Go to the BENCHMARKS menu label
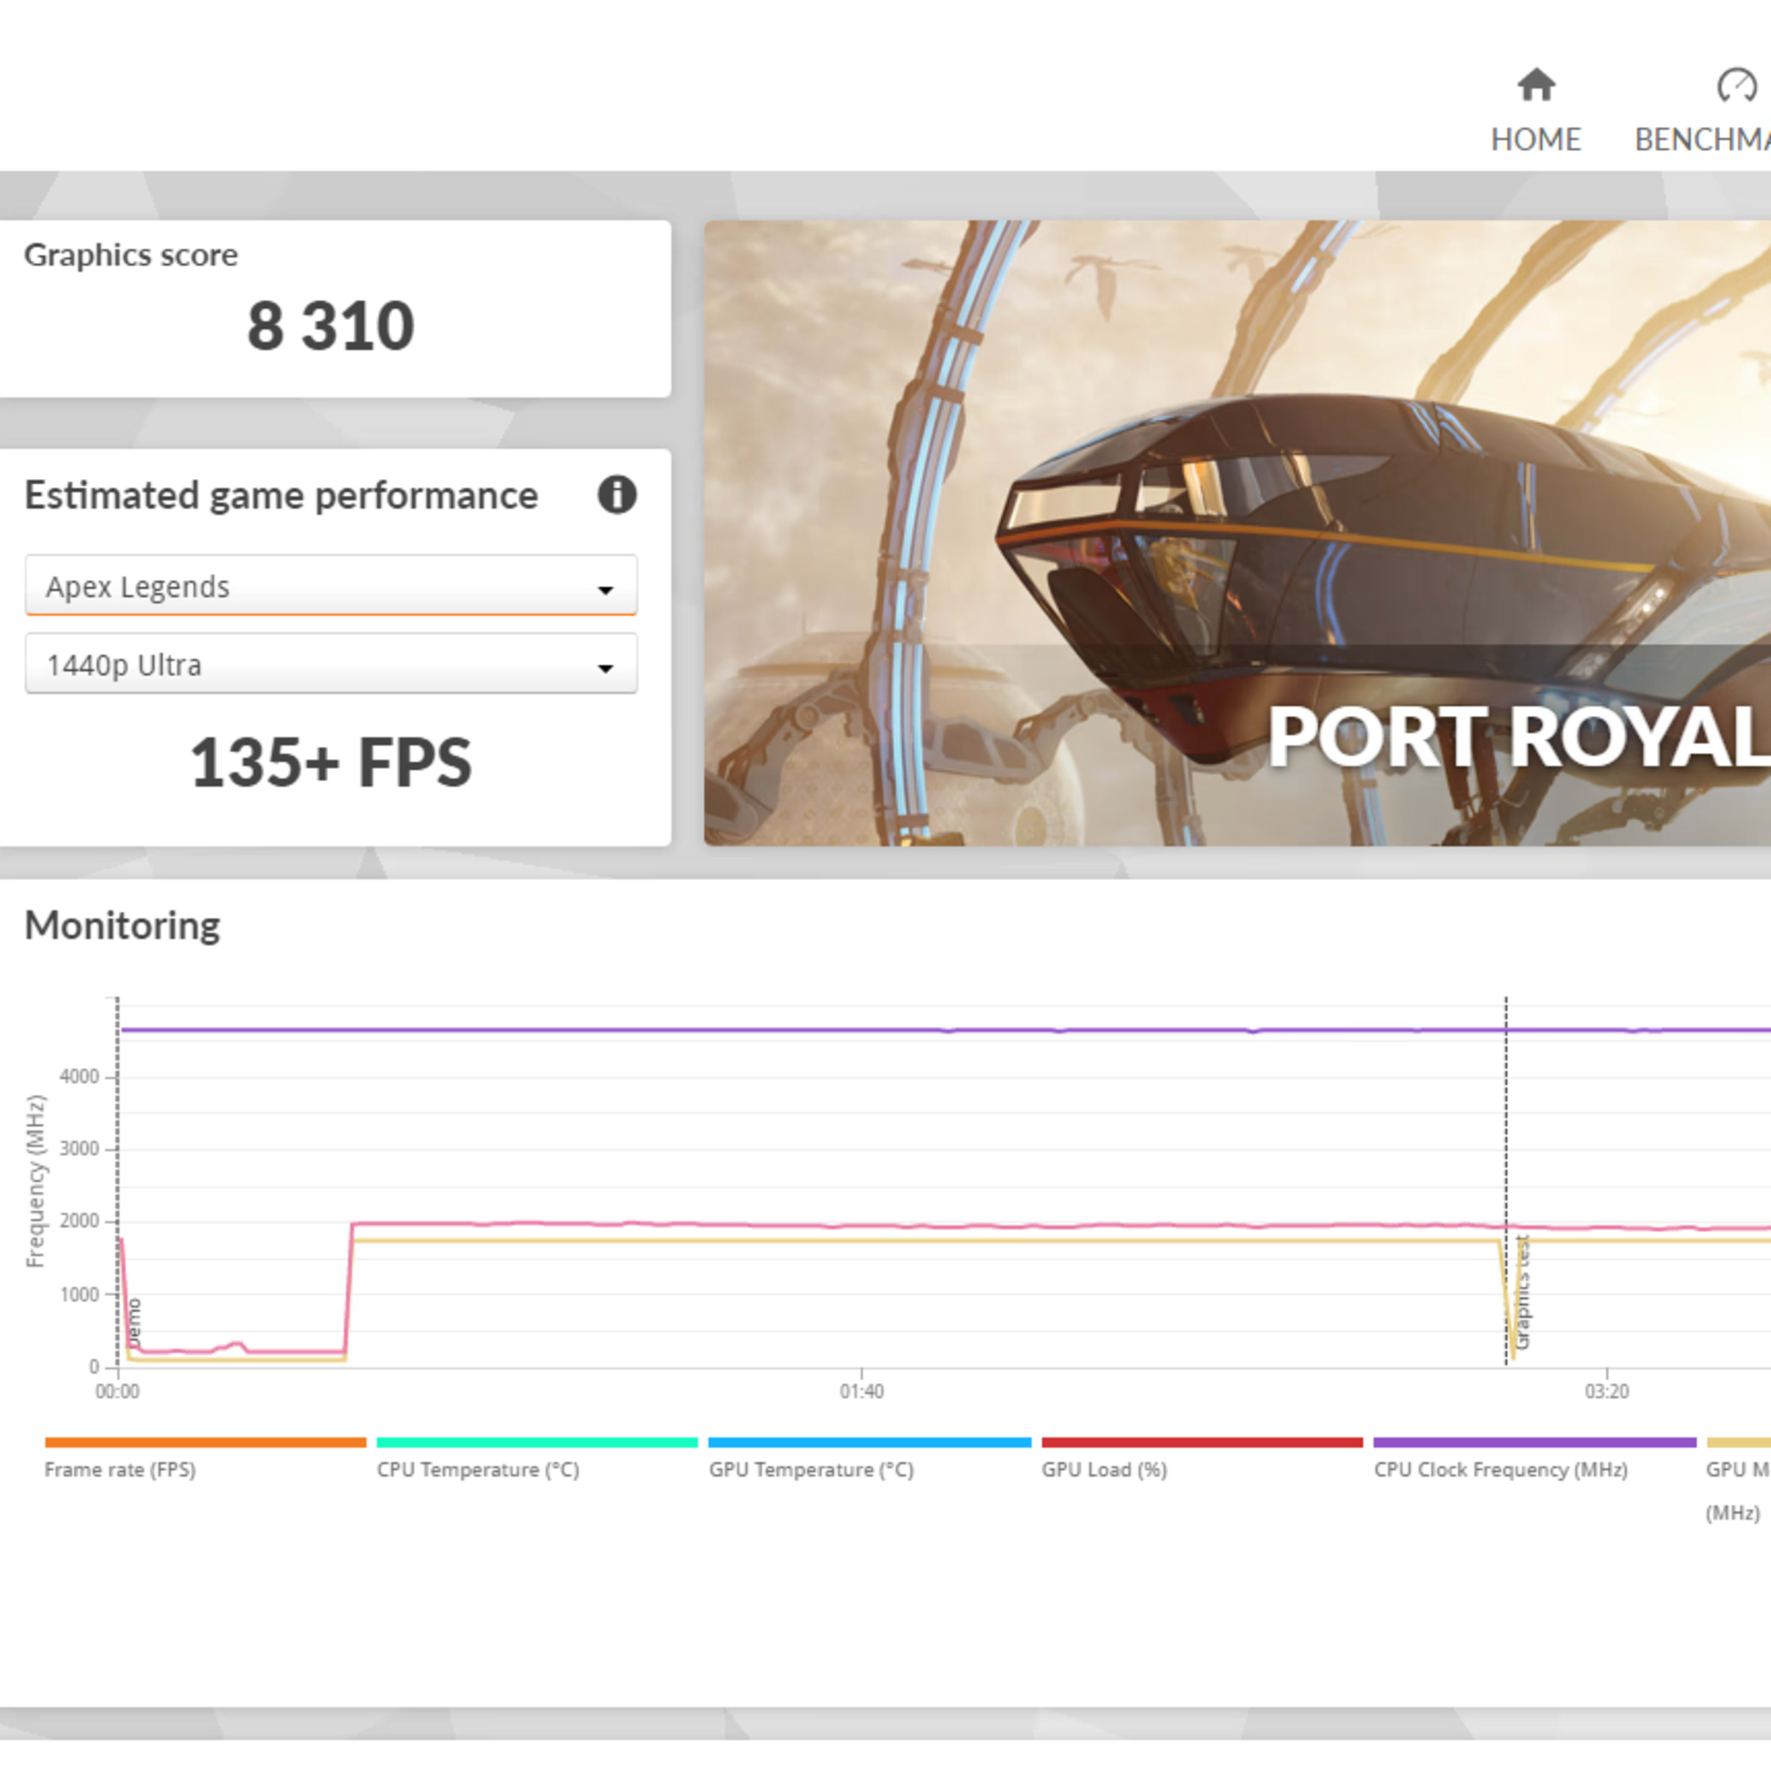The image size is (1771, 1771). [1703, 139]
